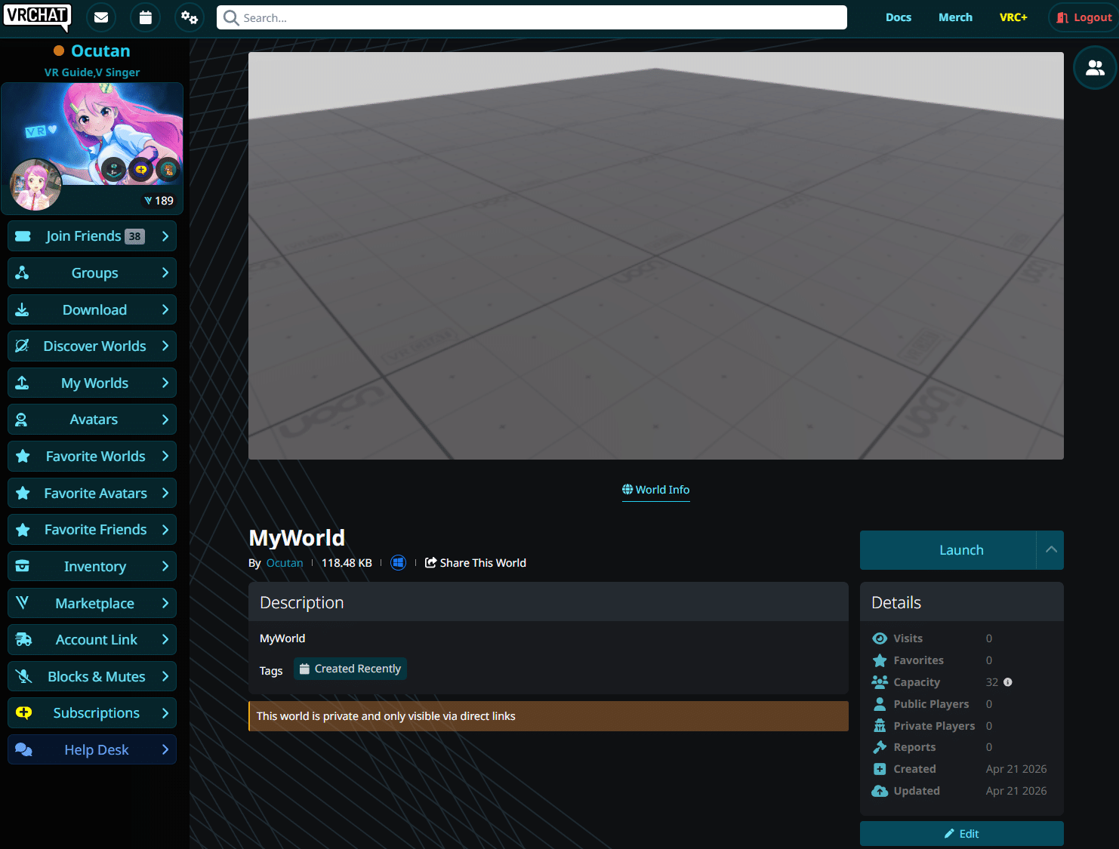Click the VRChat logo

[x=37, y=17]
